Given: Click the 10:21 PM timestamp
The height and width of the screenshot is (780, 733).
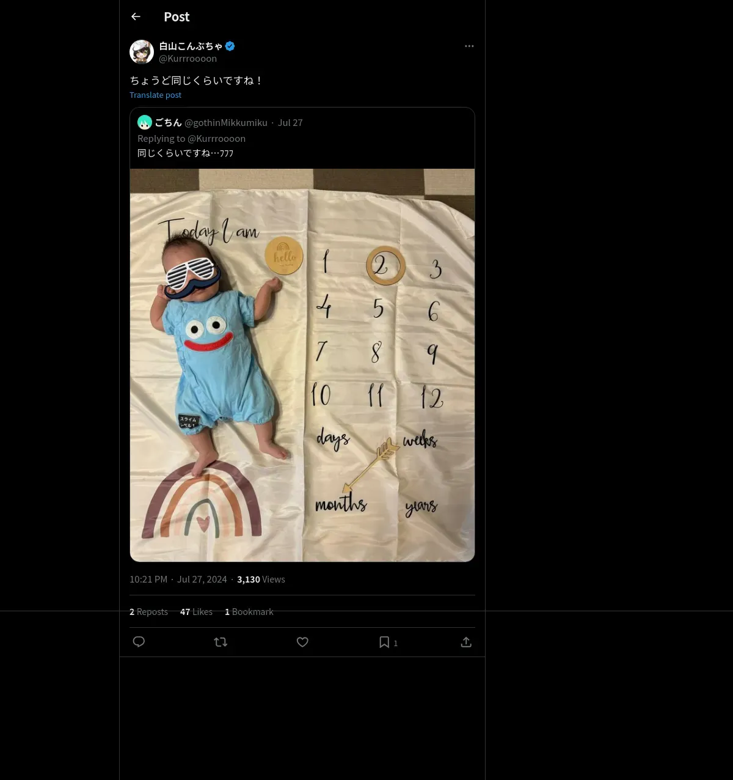Looking at the screenshot, I should (148, 579).
